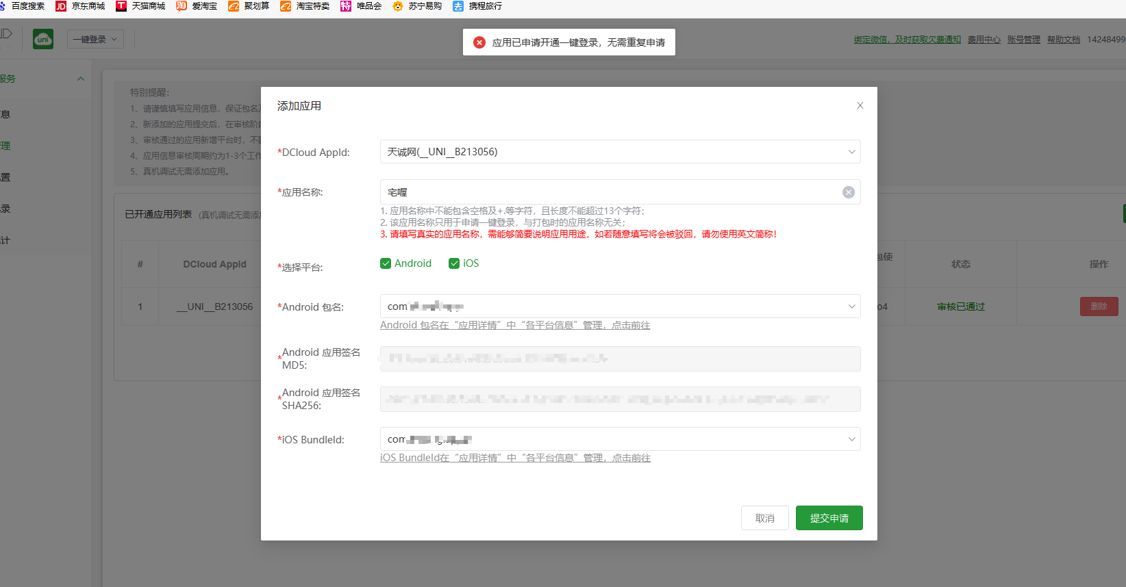Click the 取消 button
This screenshot has width=1126, height=587.
coord(764,518)
